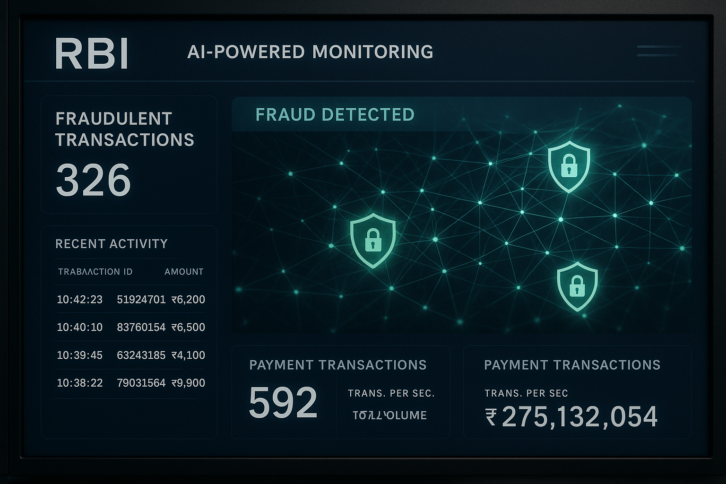
Task: Click transaction 79031564 worth ₹9,900
Action: coord(130,383)
